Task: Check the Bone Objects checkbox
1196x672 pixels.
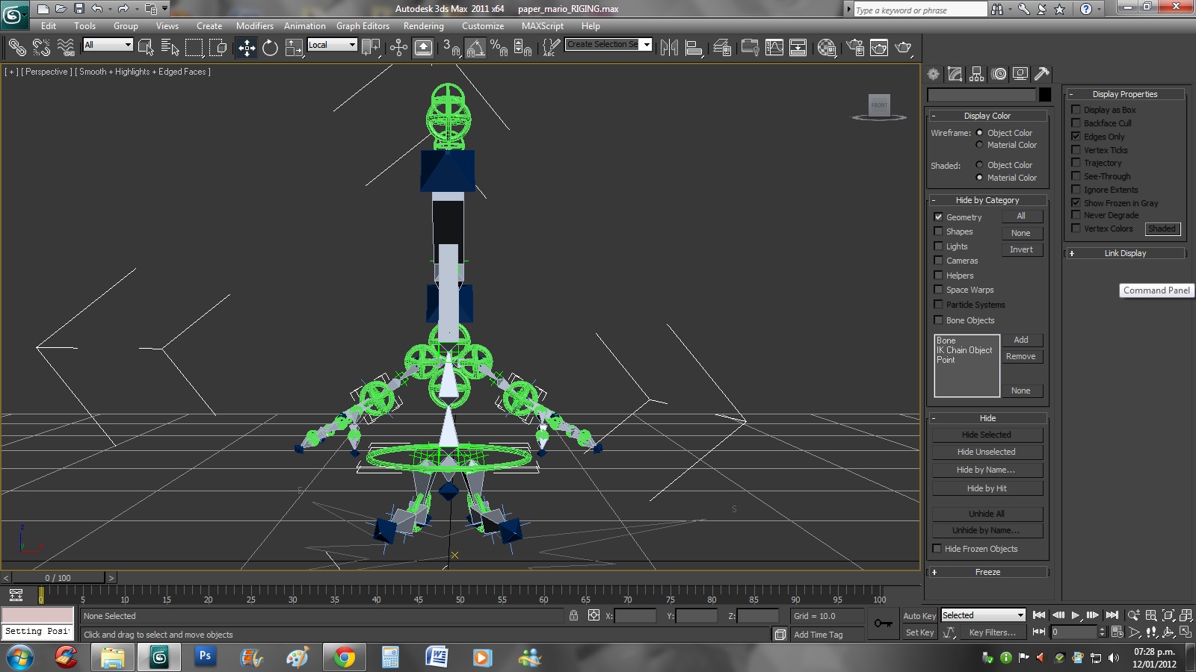Action: tap(938, 320)
